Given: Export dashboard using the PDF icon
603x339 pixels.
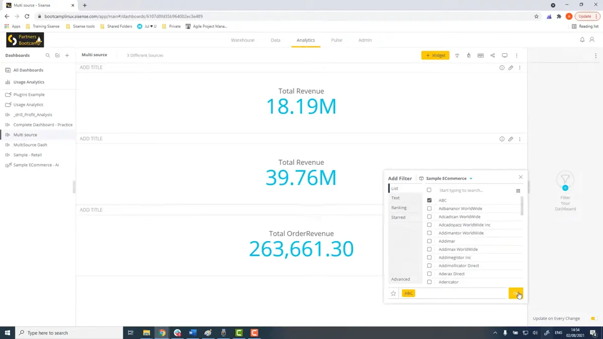Looking at the screenshot, I should pyautogui.click(x=480, y=55).
